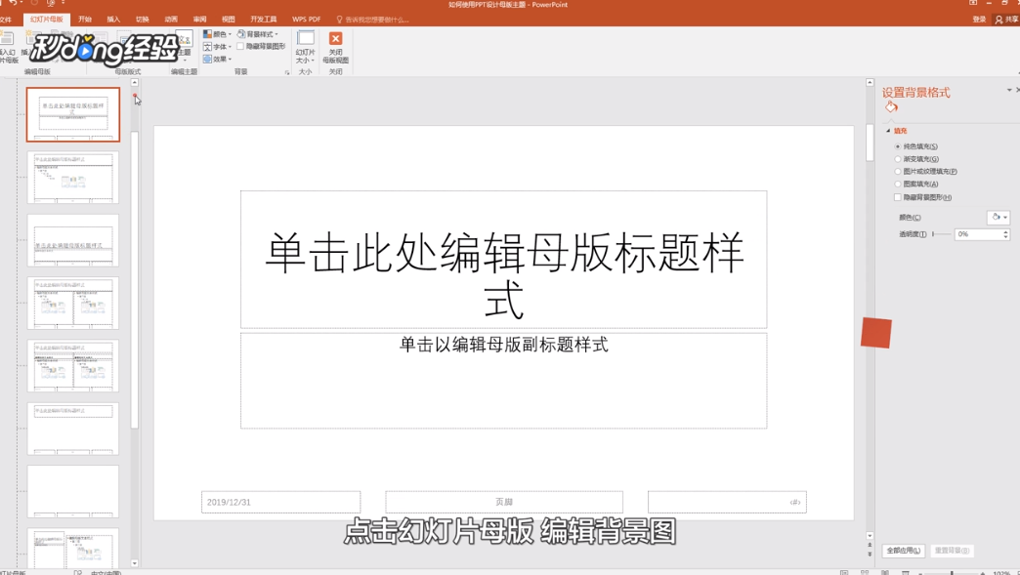The height and width of the screenshot is (575, 1020).
Task: Click the 2019/12/31 date placeholder
Action: [281, 502]
